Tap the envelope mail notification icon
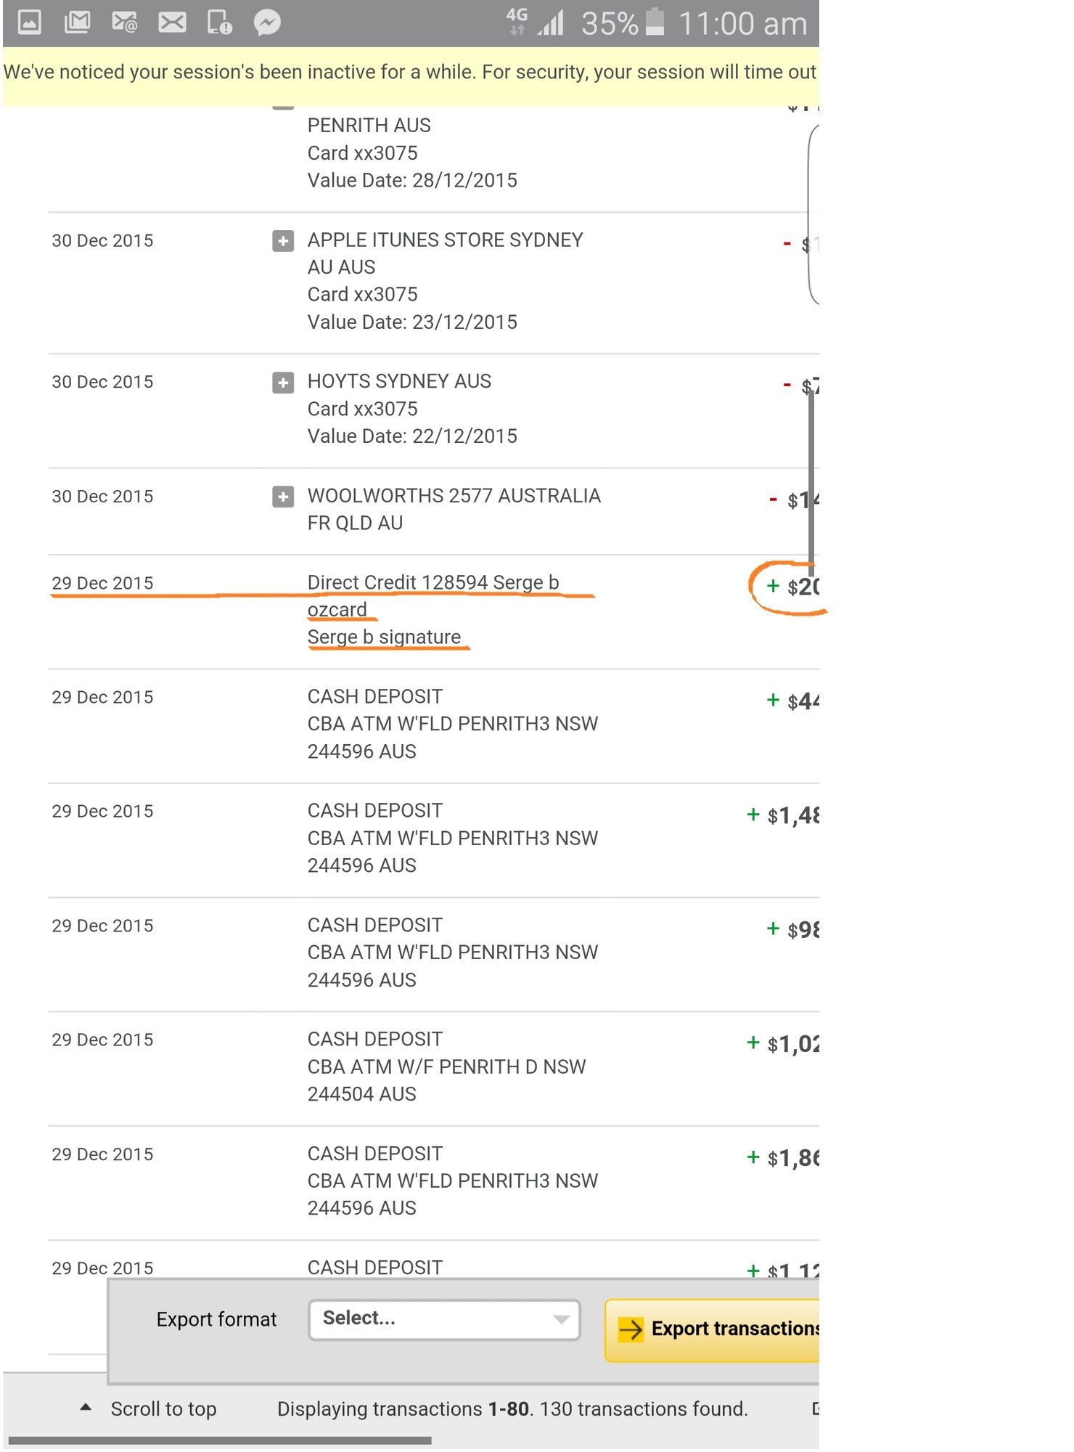The image size is (1074, 1452). pyautogui.click(x=172, y=23)
